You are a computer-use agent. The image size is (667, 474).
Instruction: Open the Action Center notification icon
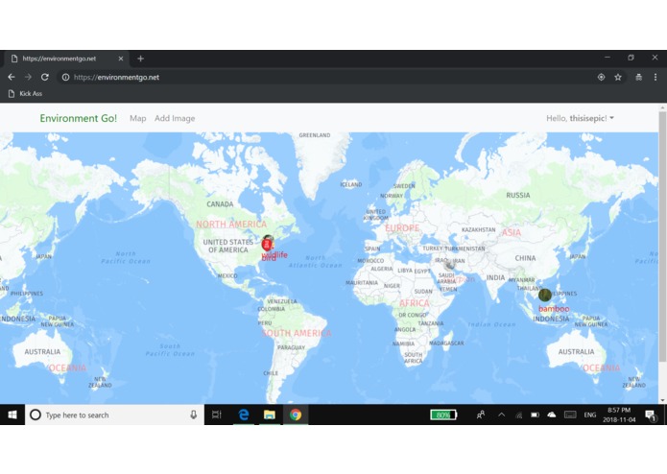(650, 415)
